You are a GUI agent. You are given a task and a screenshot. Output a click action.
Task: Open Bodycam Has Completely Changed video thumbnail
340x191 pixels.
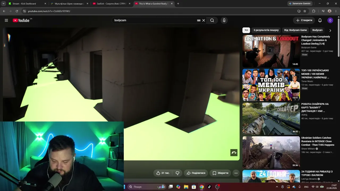click(271, 51)
